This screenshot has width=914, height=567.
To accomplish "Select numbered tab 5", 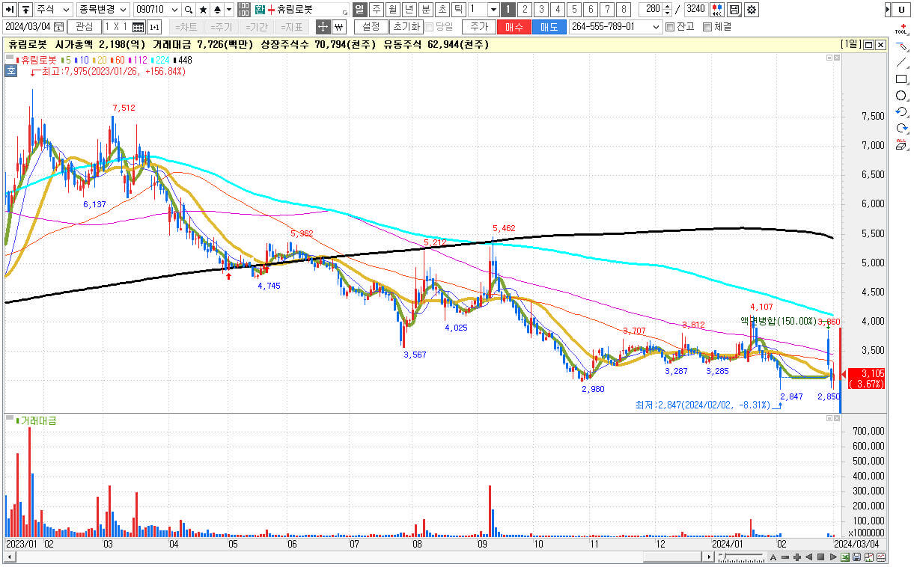I will (x=574, y=10).
